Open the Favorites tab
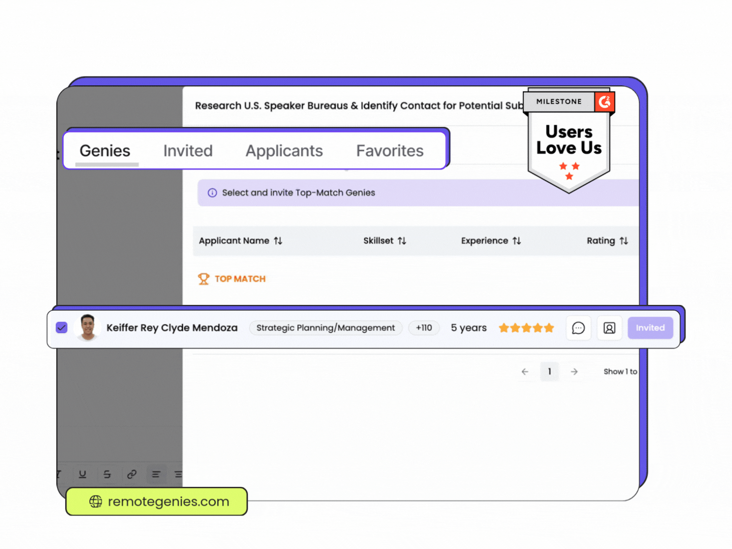The height and width of the screenshot is (549, 732). pyautogui.click(x=389, y=151)
